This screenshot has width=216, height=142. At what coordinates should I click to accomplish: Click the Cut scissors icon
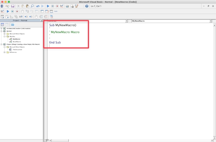click(18, 6)
